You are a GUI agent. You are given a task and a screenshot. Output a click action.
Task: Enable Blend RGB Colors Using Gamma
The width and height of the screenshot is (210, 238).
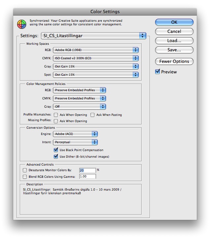pos(25,177)
